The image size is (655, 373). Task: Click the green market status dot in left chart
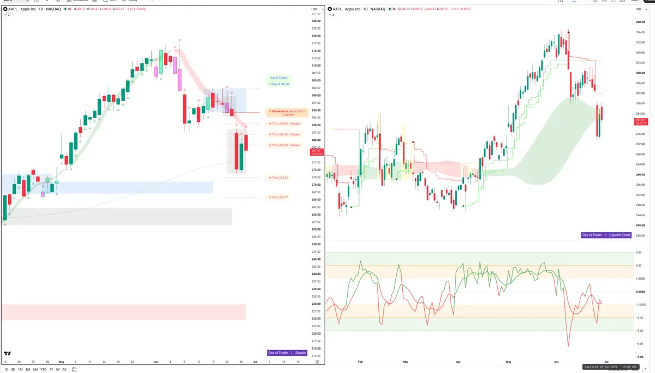(65, 9)
